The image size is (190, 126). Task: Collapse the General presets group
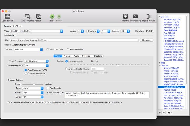pyautogui.click(x=160, y=17)
